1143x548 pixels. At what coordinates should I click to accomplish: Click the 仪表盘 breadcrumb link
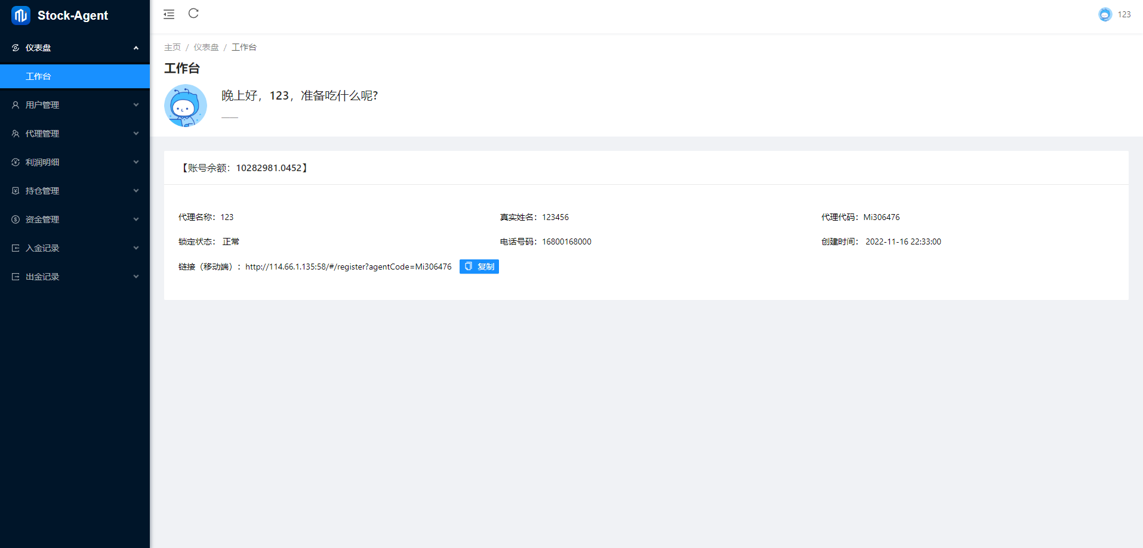(x=206, y=47)
